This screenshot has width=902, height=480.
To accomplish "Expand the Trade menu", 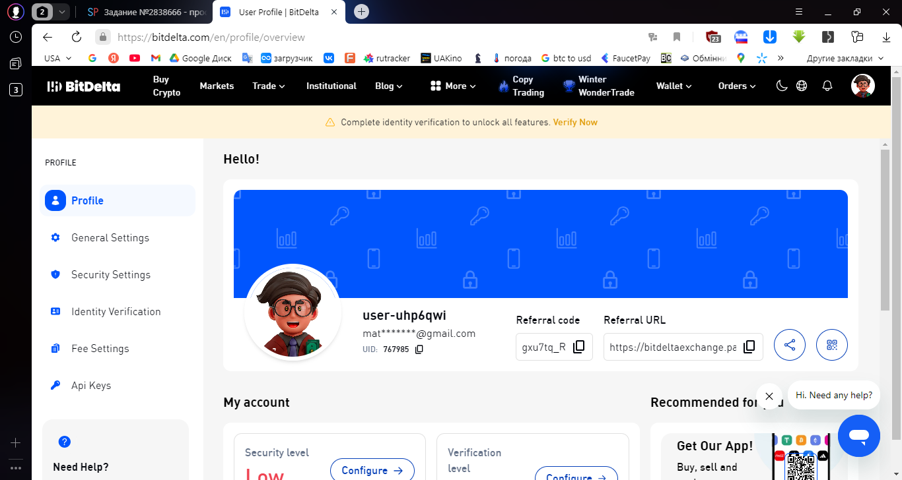I will coord(269,86).
